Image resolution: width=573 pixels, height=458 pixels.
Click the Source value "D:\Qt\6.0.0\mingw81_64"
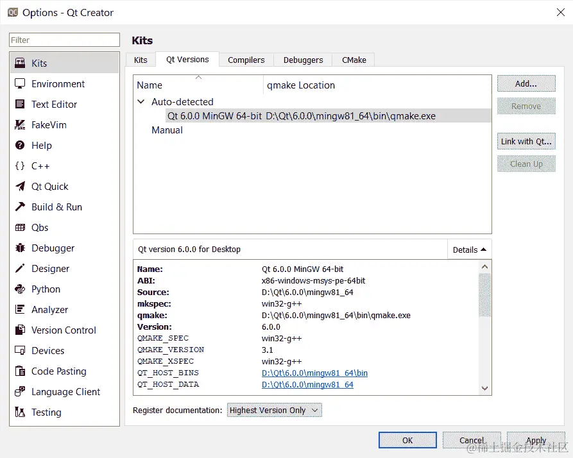coord(307,293)
